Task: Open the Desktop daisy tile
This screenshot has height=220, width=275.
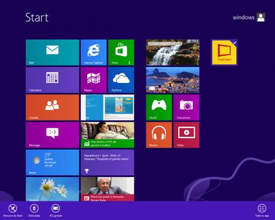Action: 53,189
